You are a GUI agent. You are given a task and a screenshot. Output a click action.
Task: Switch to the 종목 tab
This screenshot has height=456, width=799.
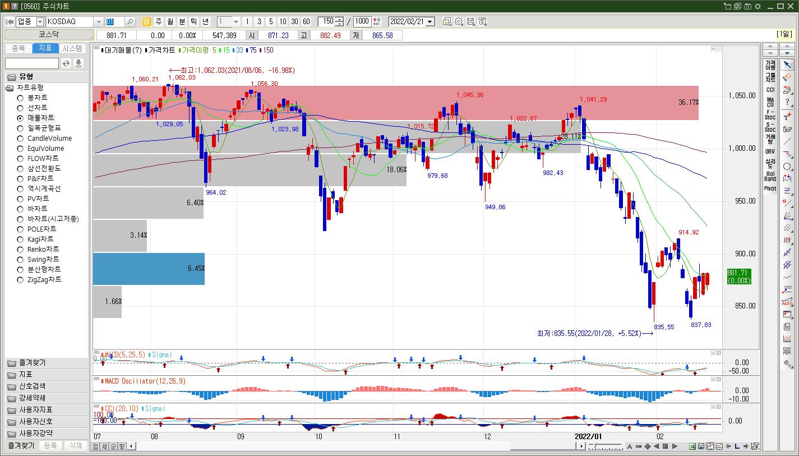pos(19,48)
